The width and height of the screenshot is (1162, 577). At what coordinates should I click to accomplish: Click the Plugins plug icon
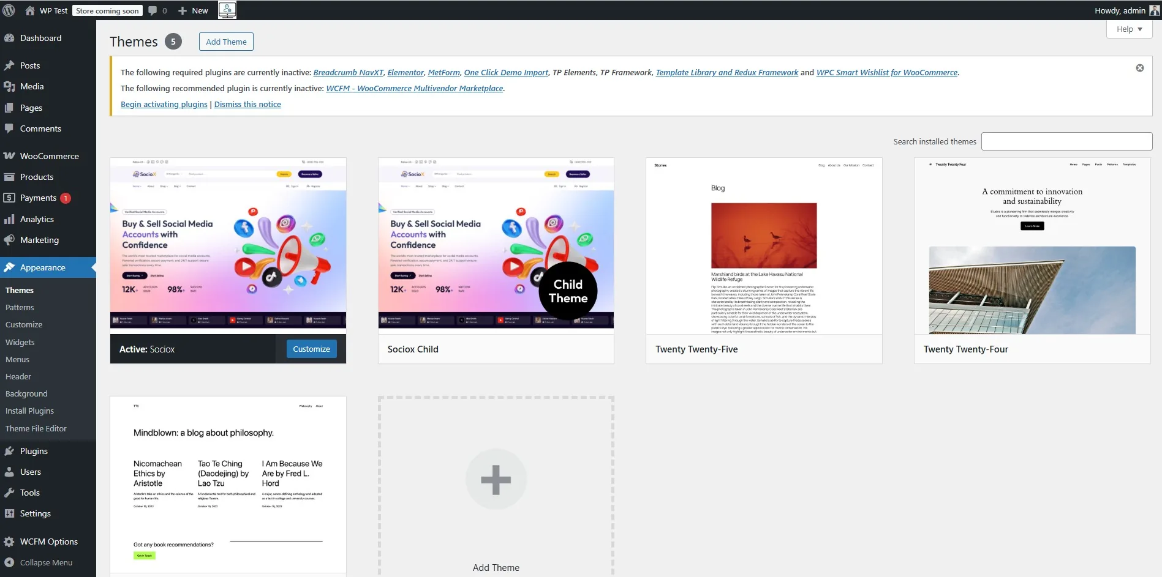click(x=9, y=451)
